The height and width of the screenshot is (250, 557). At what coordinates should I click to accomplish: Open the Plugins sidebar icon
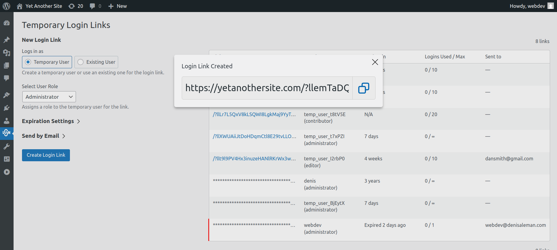click(x=7, y=108)
